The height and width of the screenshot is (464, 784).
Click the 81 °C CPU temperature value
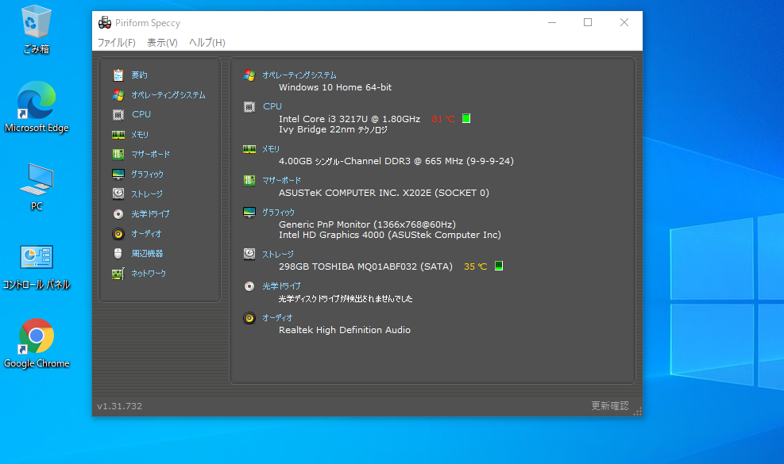click(x=443, y=119)
